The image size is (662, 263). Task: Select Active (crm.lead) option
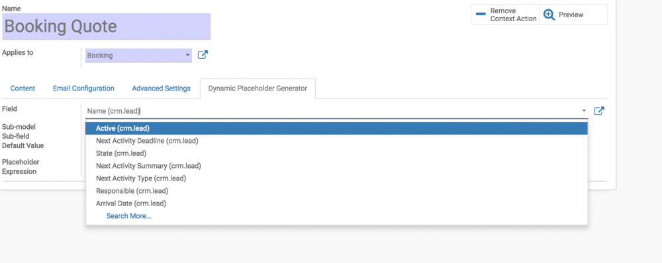click(x=336, y=128)
